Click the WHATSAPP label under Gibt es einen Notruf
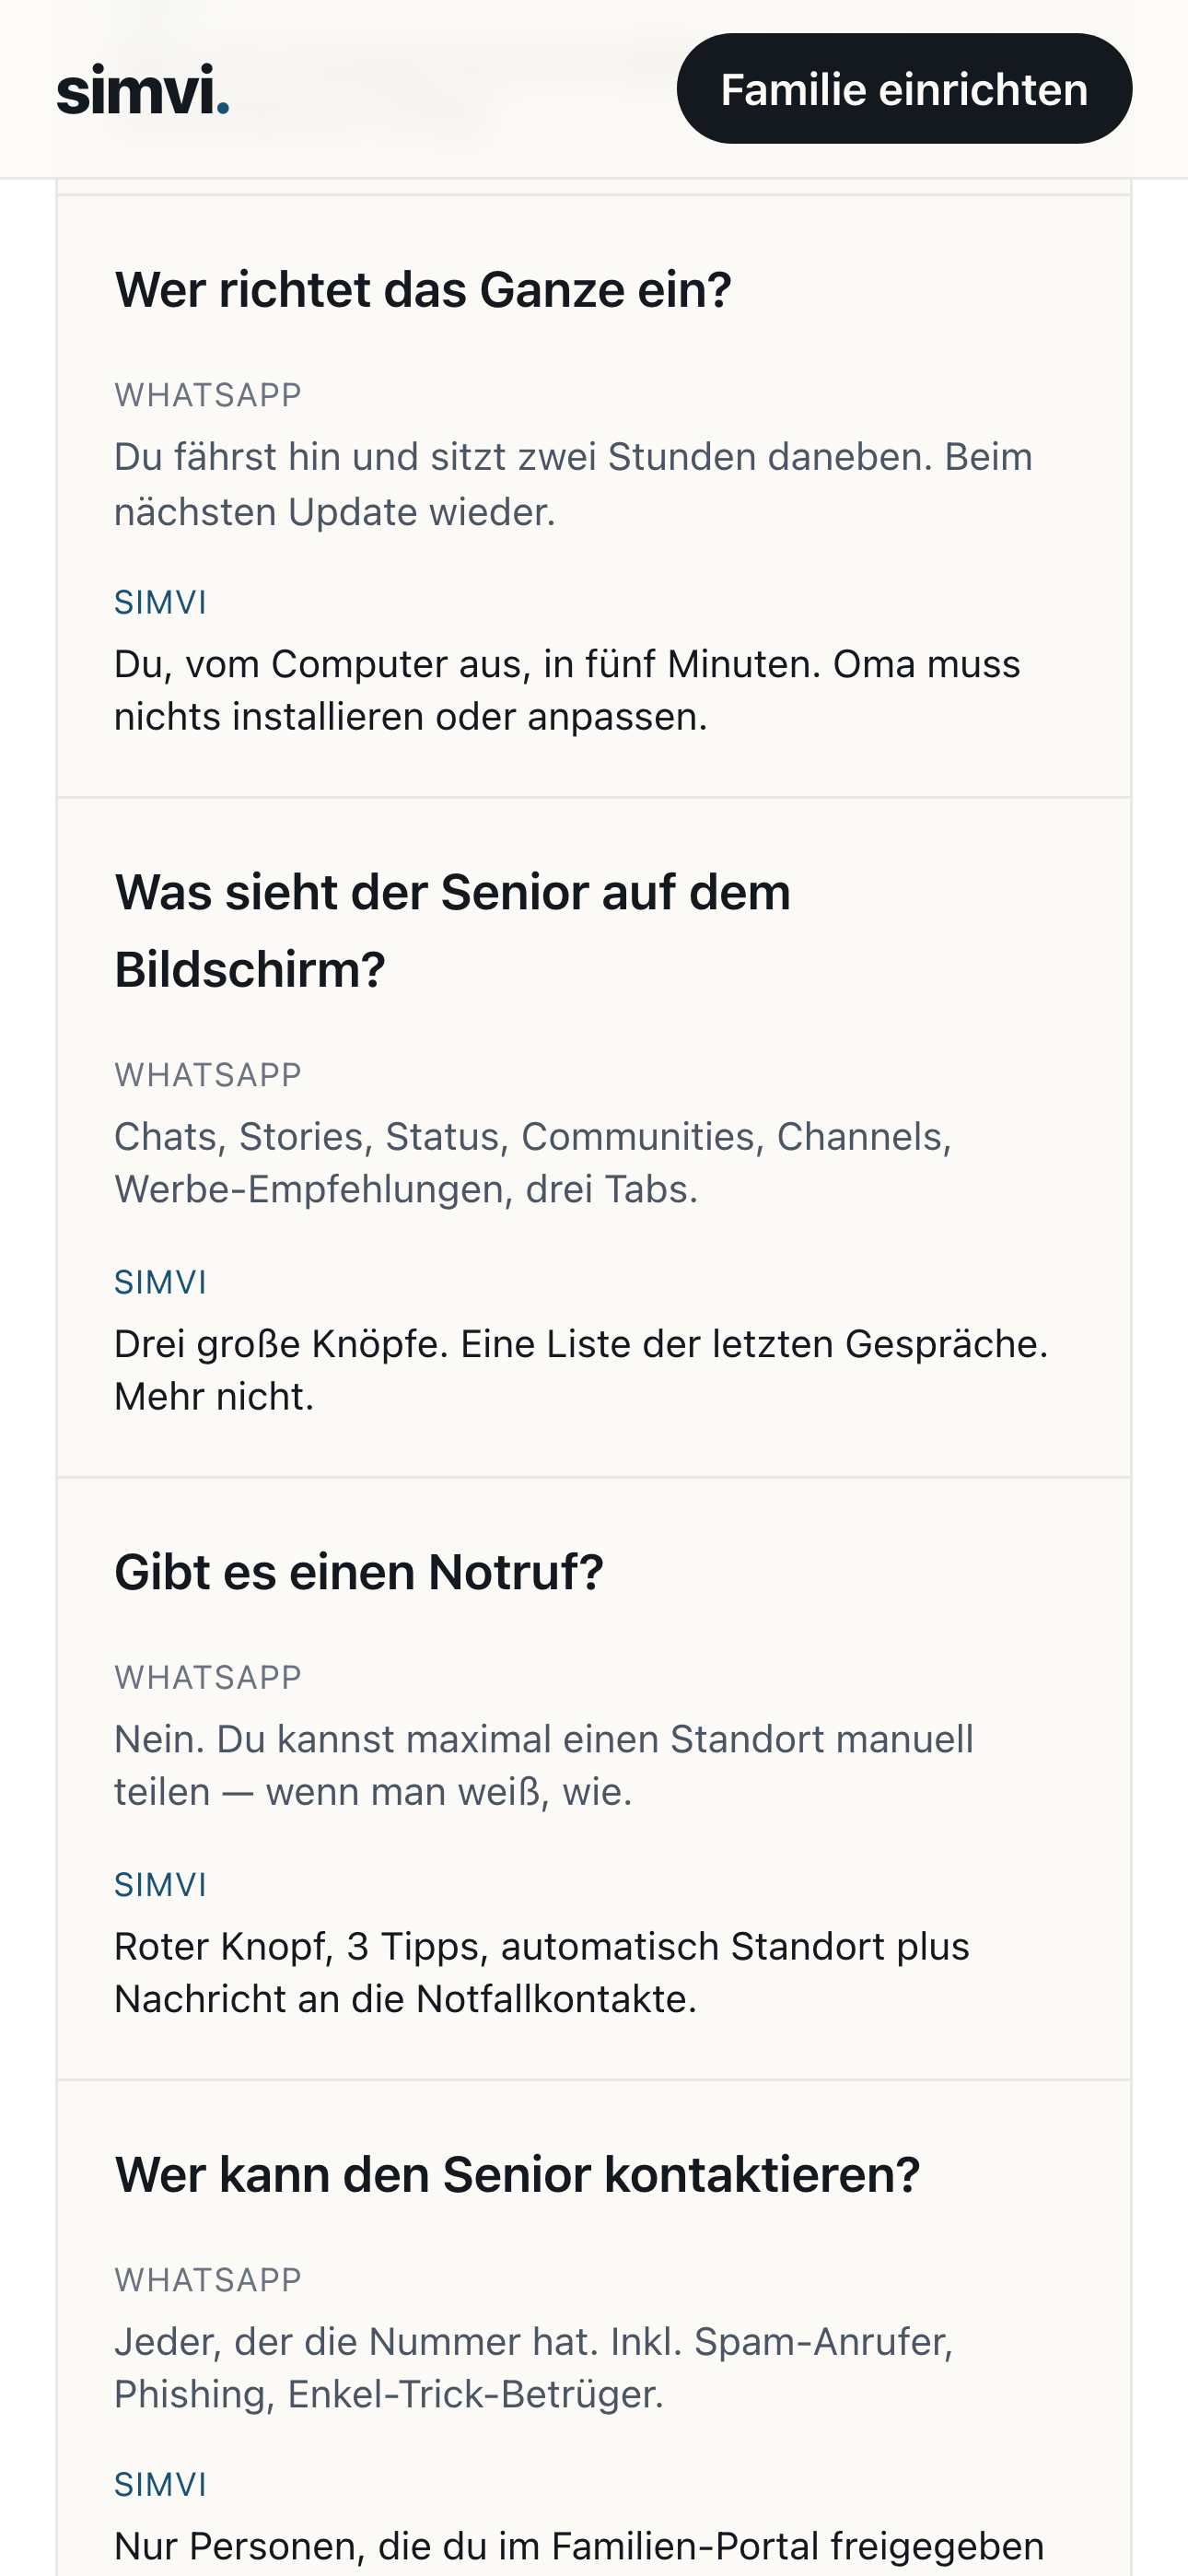The image size is (1188, 2576). pyautogui.click(x=208, y=1677)
